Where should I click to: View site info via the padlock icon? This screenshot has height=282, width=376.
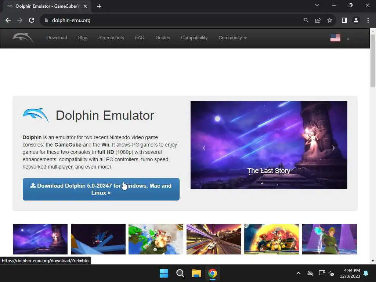pos(46,21)
